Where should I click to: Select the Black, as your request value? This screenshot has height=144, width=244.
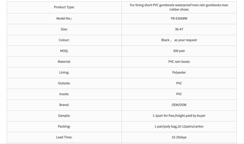click(x=179, y=40)
